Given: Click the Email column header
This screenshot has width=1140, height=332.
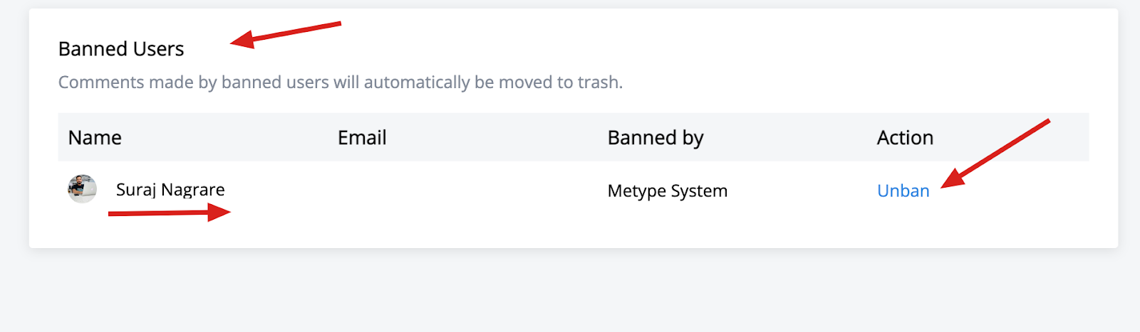Looking at the screenshot, I should [x=362, y=137].
